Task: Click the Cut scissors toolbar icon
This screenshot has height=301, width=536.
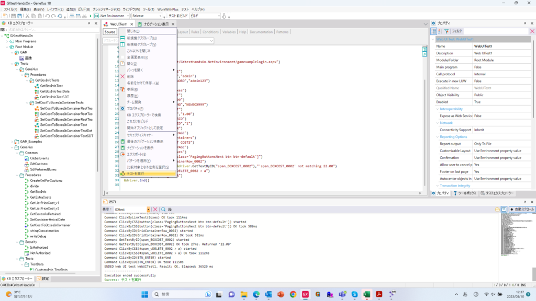Action: click(27, 16)
